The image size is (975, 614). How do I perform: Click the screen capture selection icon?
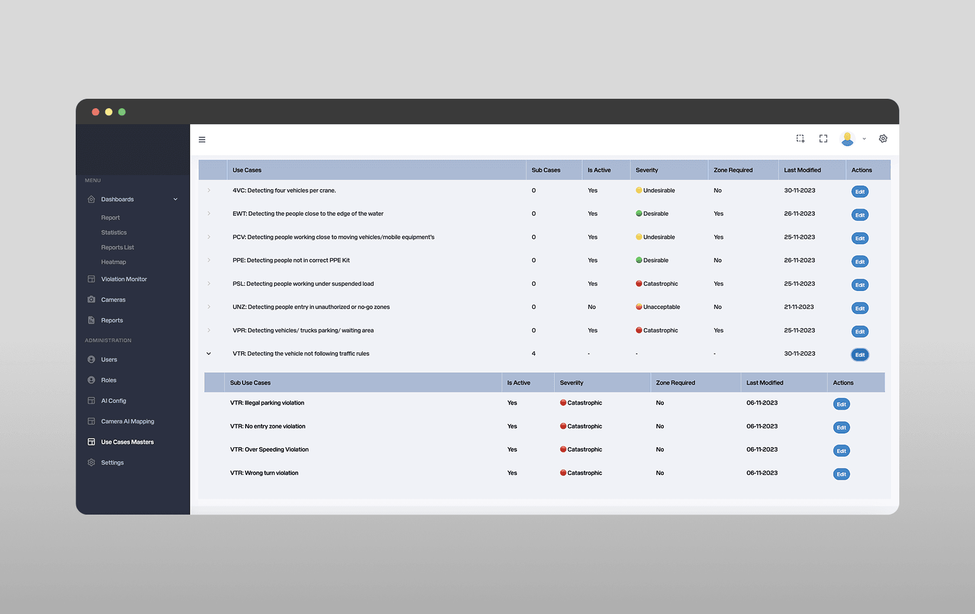(x=800, y=138)
